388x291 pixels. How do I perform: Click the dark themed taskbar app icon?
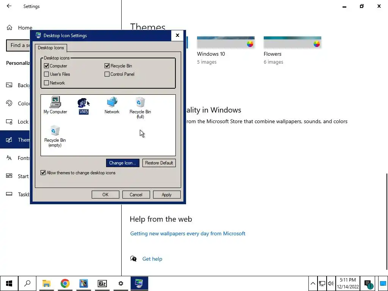83,283
